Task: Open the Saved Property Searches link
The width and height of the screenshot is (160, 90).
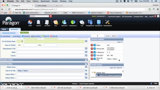Action: tap(87, 84)
